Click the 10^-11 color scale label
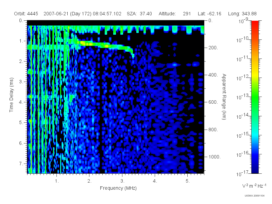 pyautogui.click(x=243, y=58)
